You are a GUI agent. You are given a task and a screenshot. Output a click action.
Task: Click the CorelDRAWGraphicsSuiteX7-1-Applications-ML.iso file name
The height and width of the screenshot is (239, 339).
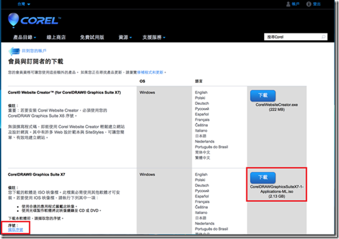[277, 189]
